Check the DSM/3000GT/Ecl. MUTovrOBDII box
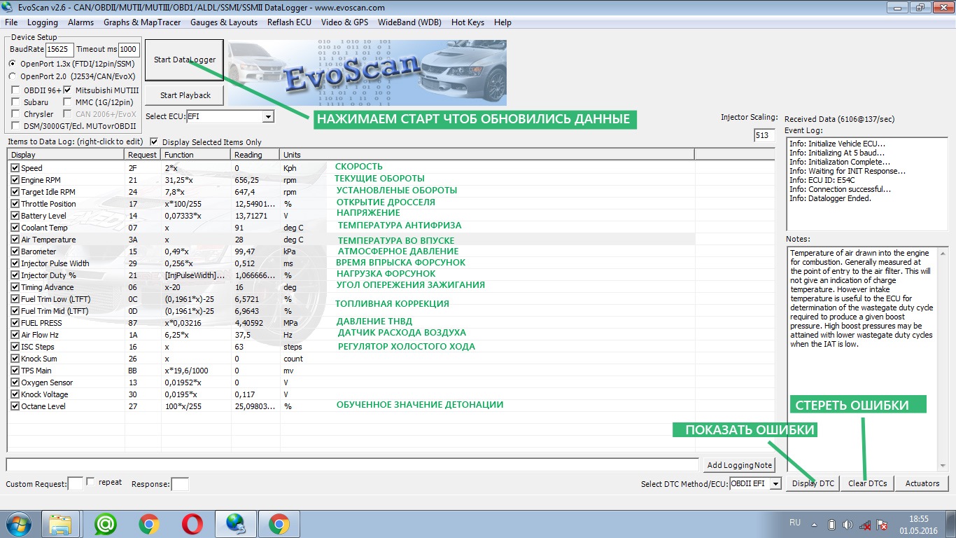Viewport: 956px width, 538px height. coord(16,126)
